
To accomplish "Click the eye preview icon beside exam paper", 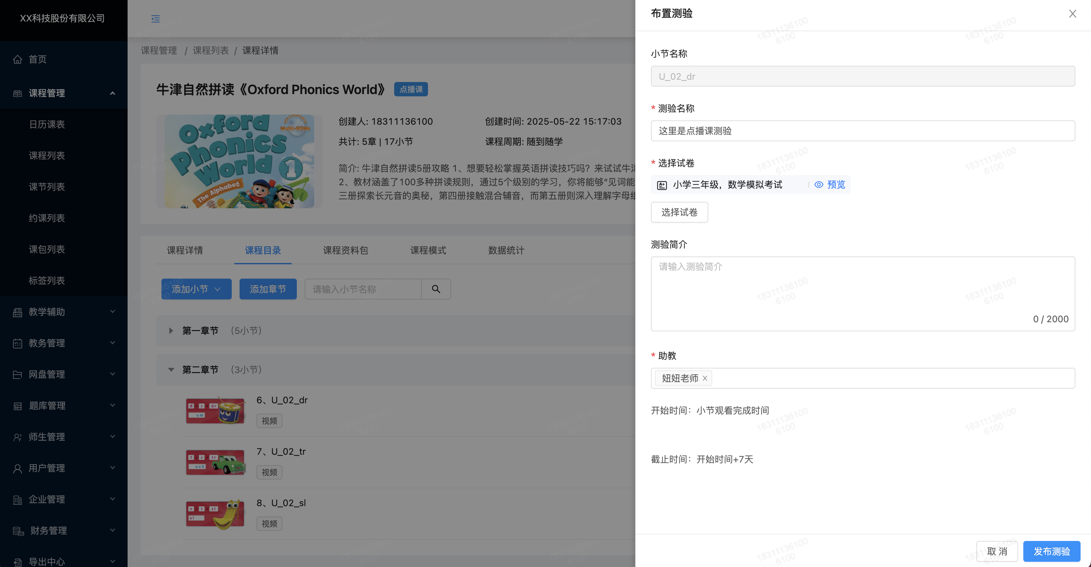I will pyautogui.click(x=819, y=185).
